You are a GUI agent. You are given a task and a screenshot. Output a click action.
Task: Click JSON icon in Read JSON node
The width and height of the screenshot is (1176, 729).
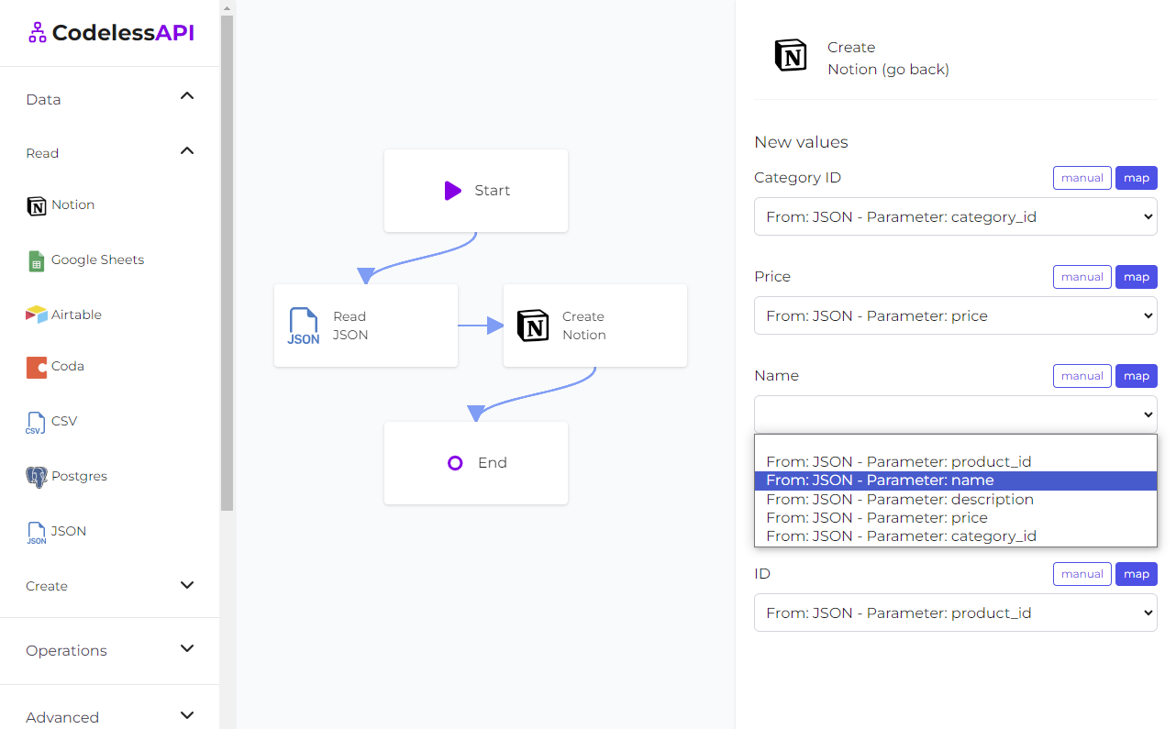tap(304, 326)
